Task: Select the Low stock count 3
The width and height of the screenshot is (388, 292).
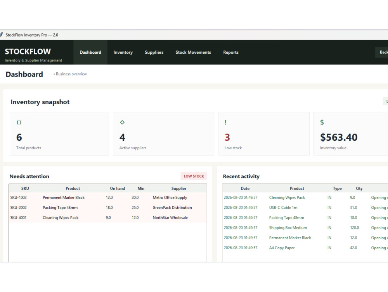Action: (x=227, y=137)
